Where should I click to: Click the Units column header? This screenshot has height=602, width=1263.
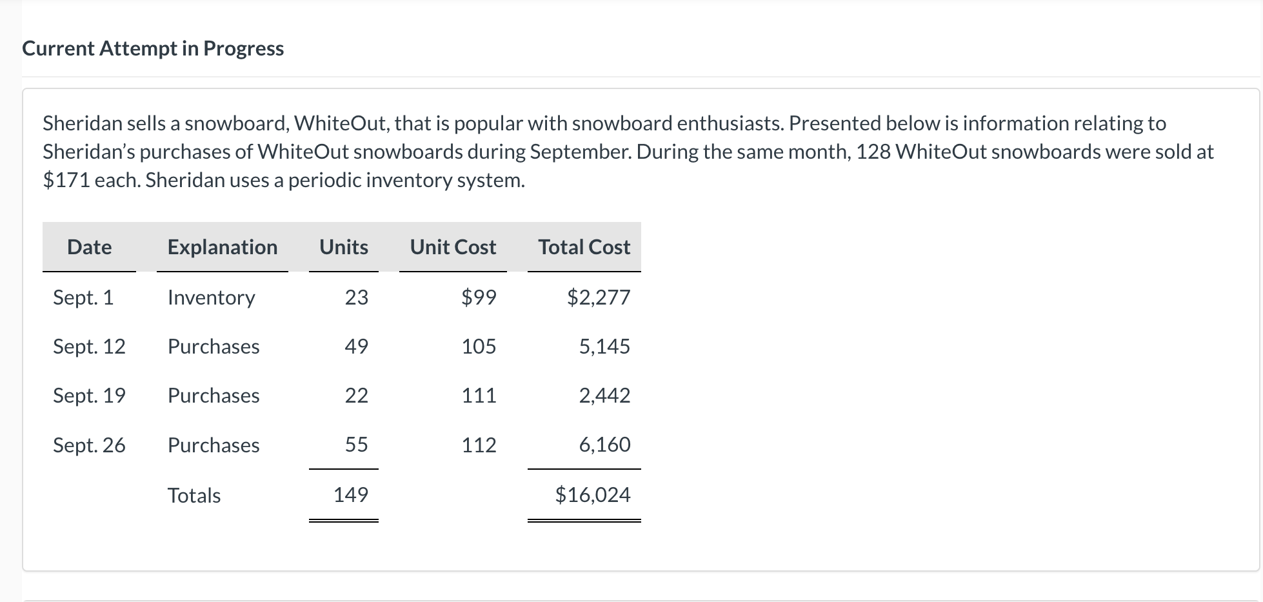[x=344, y=247]
